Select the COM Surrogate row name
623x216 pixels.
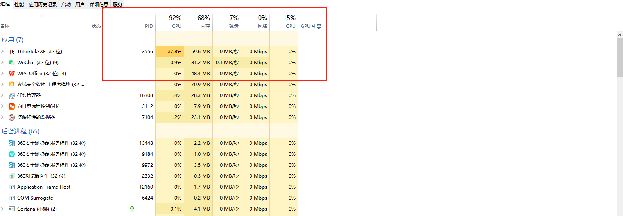click(35, 198)
